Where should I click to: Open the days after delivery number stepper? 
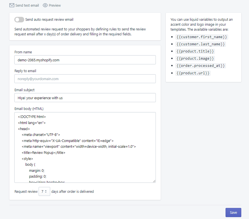point(44,191)
